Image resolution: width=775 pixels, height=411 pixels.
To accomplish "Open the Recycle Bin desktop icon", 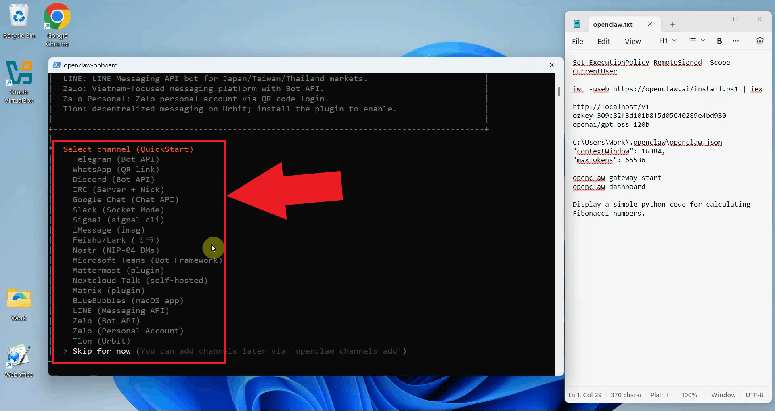I will pos(19,21).
